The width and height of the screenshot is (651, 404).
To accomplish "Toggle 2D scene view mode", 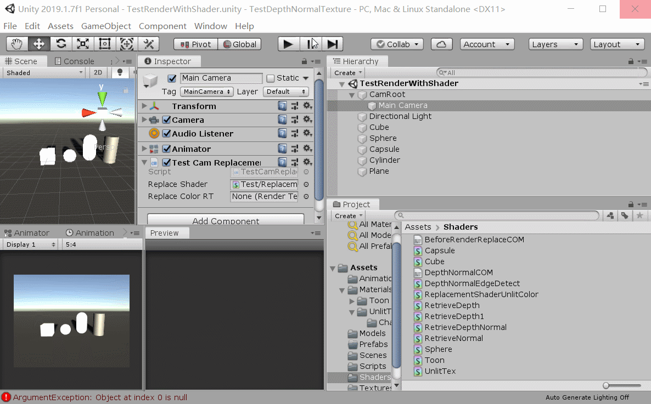I will click(98, 72).
